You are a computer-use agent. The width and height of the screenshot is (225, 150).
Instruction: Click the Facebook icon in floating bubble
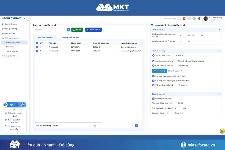point(17,105)
